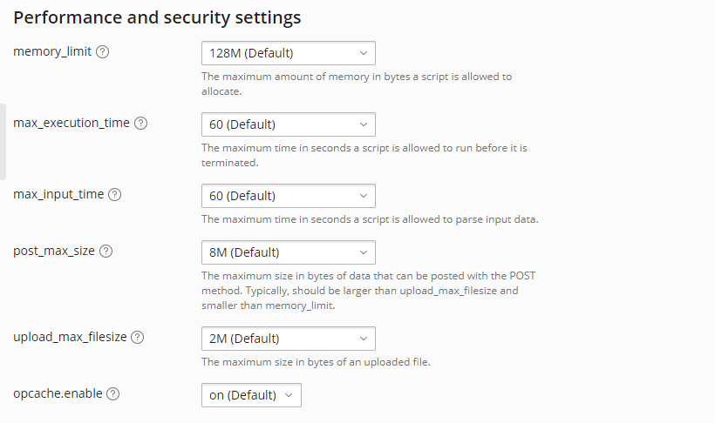
Task: Open the max_input_time value dropdown
Action: (x=288, y=196)
